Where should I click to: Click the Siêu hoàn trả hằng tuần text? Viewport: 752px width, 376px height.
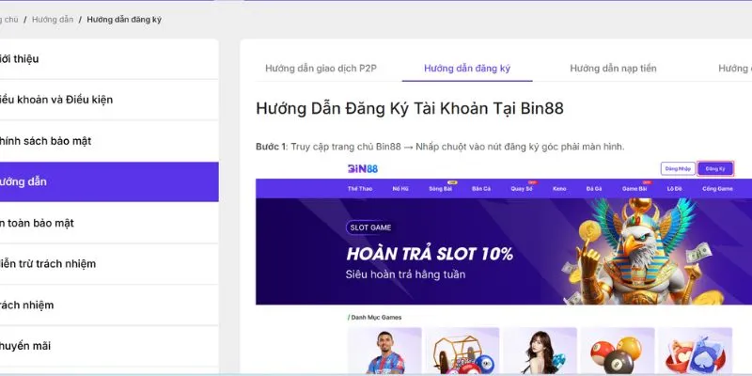[x=405, y=274]
